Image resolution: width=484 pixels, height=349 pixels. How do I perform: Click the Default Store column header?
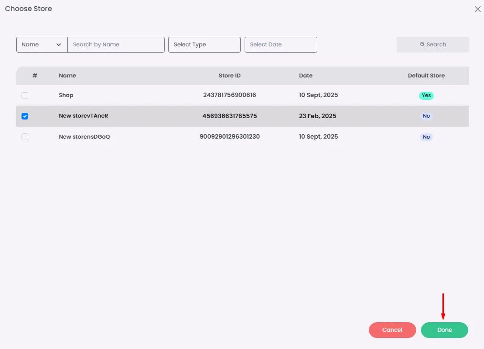pos(426,76)
